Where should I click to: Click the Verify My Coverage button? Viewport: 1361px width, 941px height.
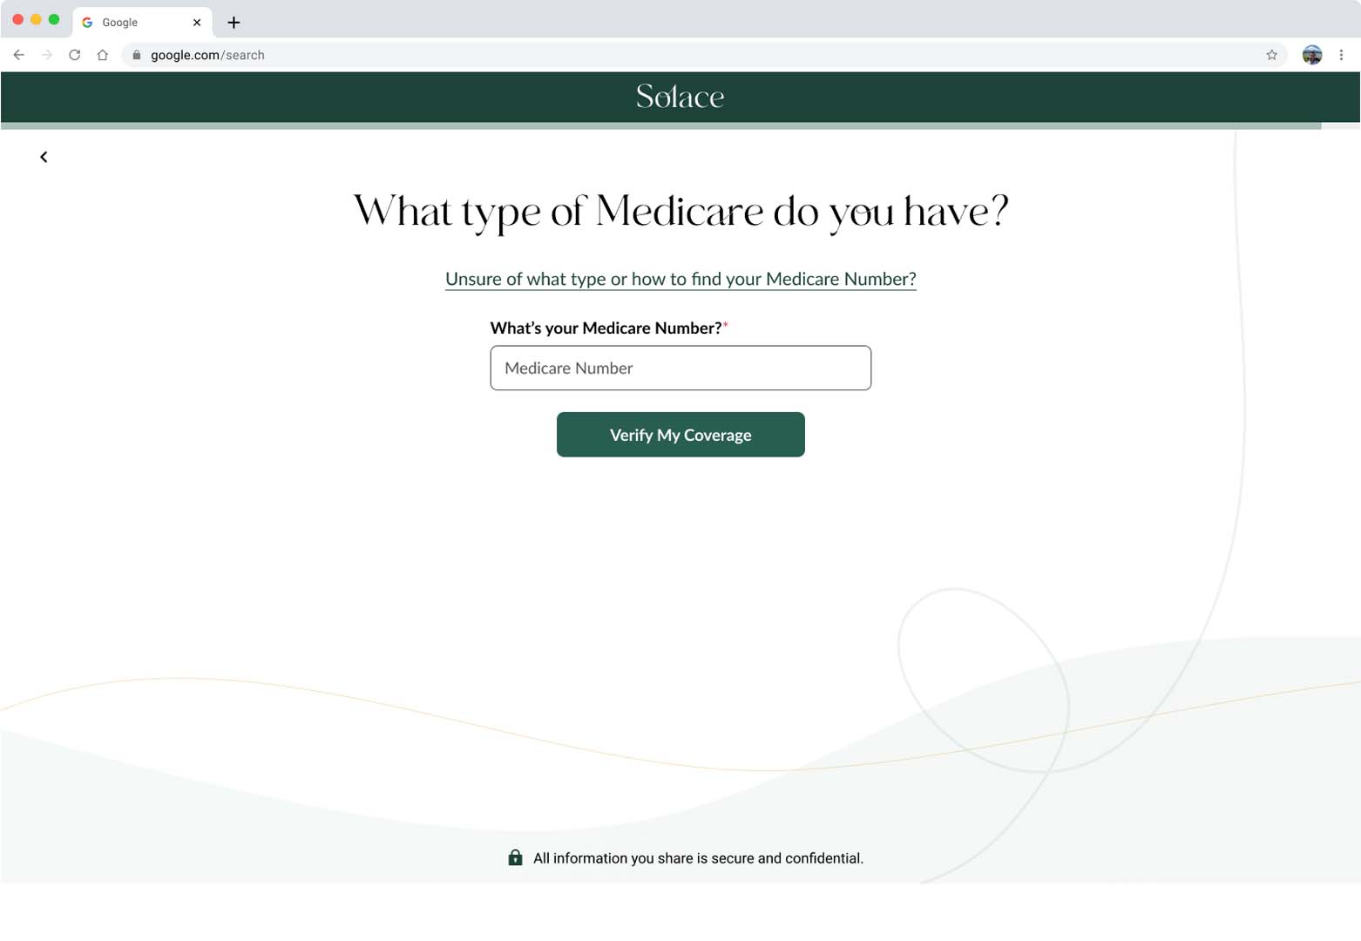[x=680, y=435]
